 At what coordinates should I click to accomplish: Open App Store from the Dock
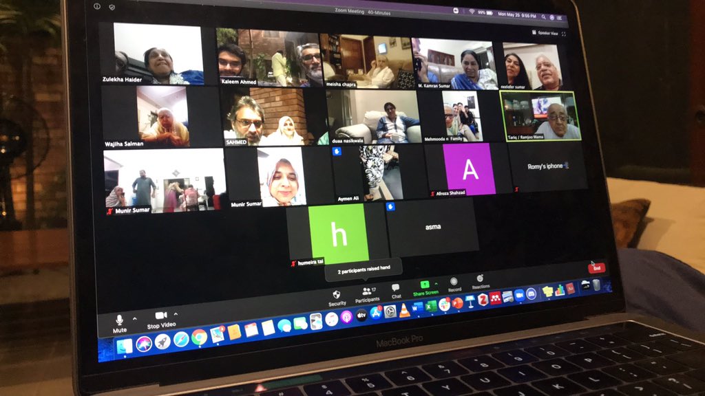376,313
